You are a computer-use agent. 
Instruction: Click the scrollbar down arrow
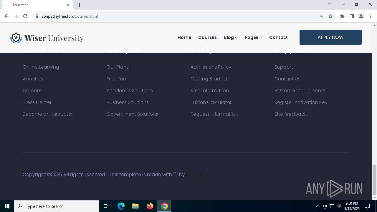(374, 198)
